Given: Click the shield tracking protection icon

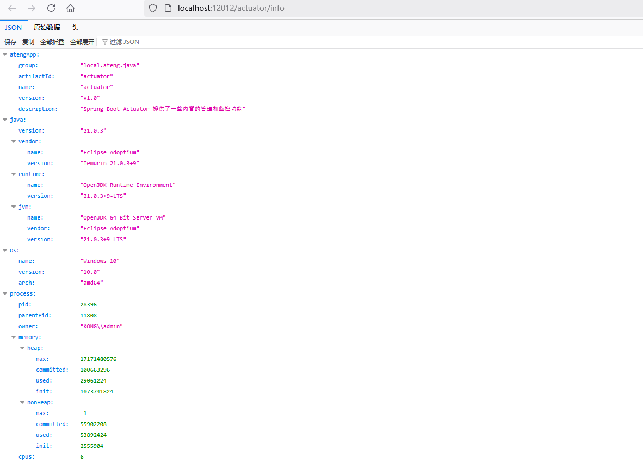Looking at the screenshot, I should tap(153, 8).
